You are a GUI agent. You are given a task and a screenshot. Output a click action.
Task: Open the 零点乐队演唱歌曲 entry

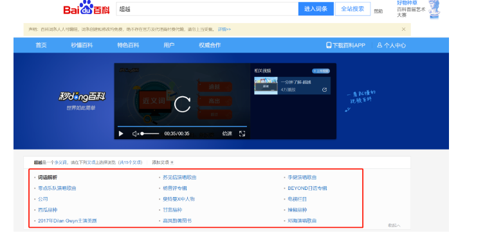[57, 188]
